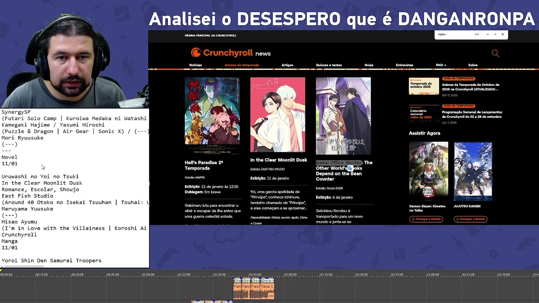The height and width of the screenshot is (303, 539).
Task: Click 'Yoroi Shin Den Samurai Troopers' line
Action: 51,260
